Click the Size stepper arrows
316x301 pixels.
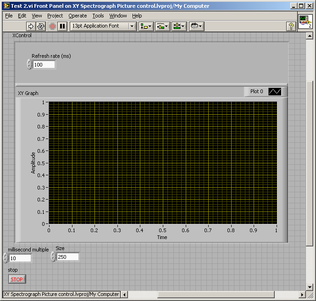pos(53,256)
